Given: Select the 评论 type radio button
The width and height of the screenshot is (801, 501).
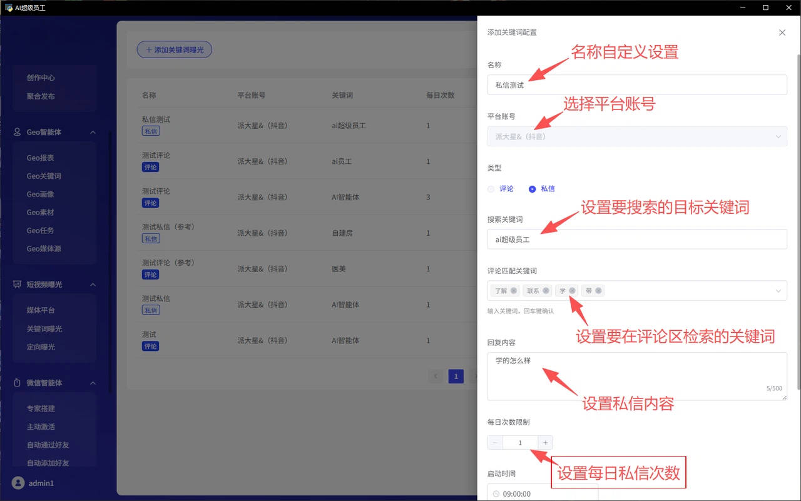Looking at the screenshot, I should [491, 189].
